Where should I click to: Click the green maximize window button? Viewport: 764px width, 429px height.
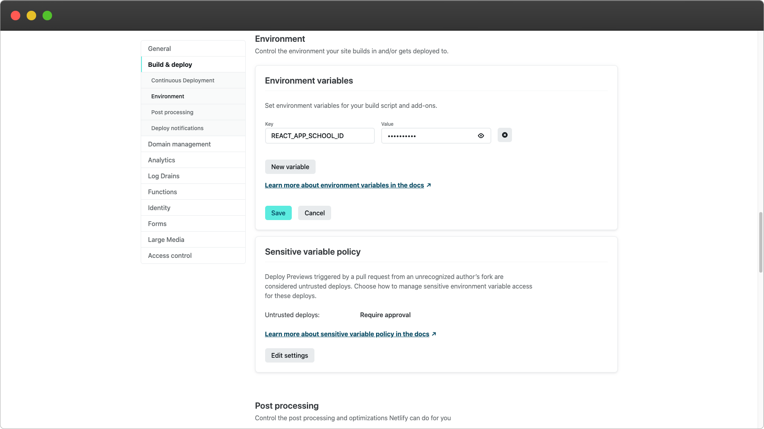click(x=47, y=16)
